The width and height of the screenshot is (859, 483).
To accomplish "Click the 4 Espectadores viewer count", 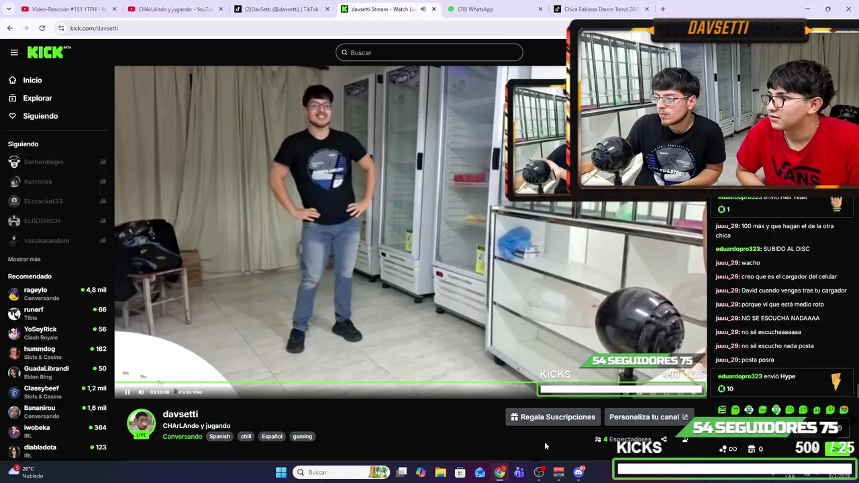I will click(x=623, y=439).
